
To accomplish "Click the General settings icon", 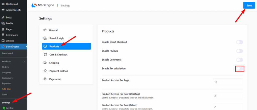I will pyautogui.click(x=45, y=30).
